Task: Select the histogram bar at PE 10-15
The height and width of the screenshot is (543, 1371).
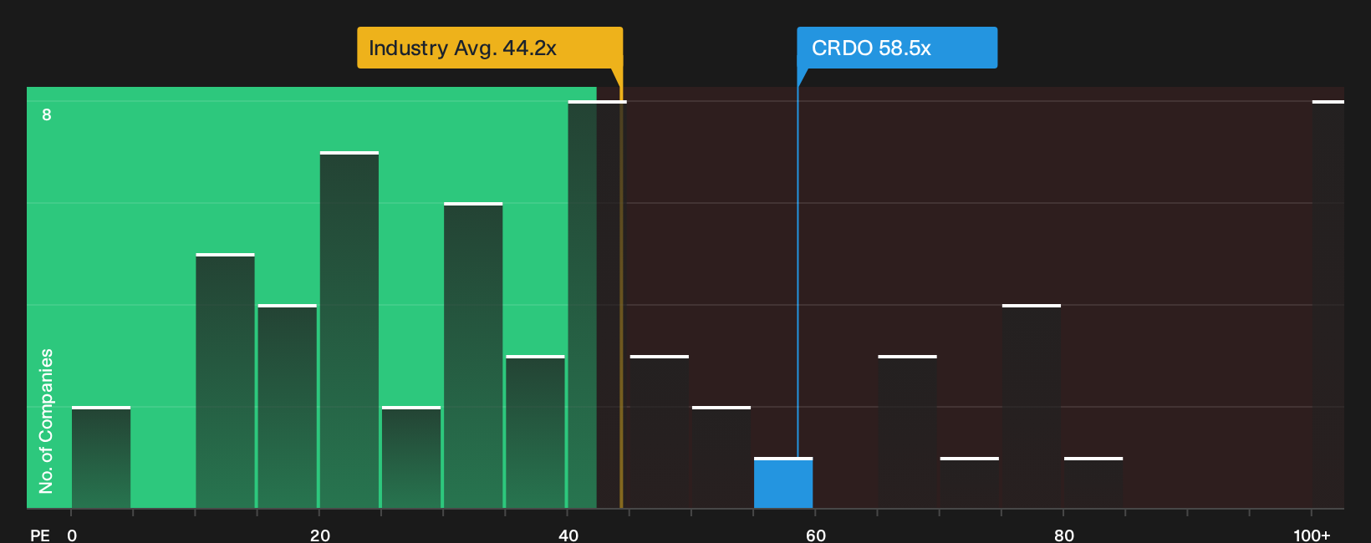Action: [x=225, y=381]
